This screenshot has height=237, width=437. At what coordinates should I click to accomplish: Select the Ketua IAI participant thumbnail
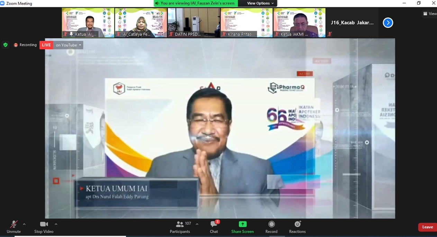tap(88, 22)
